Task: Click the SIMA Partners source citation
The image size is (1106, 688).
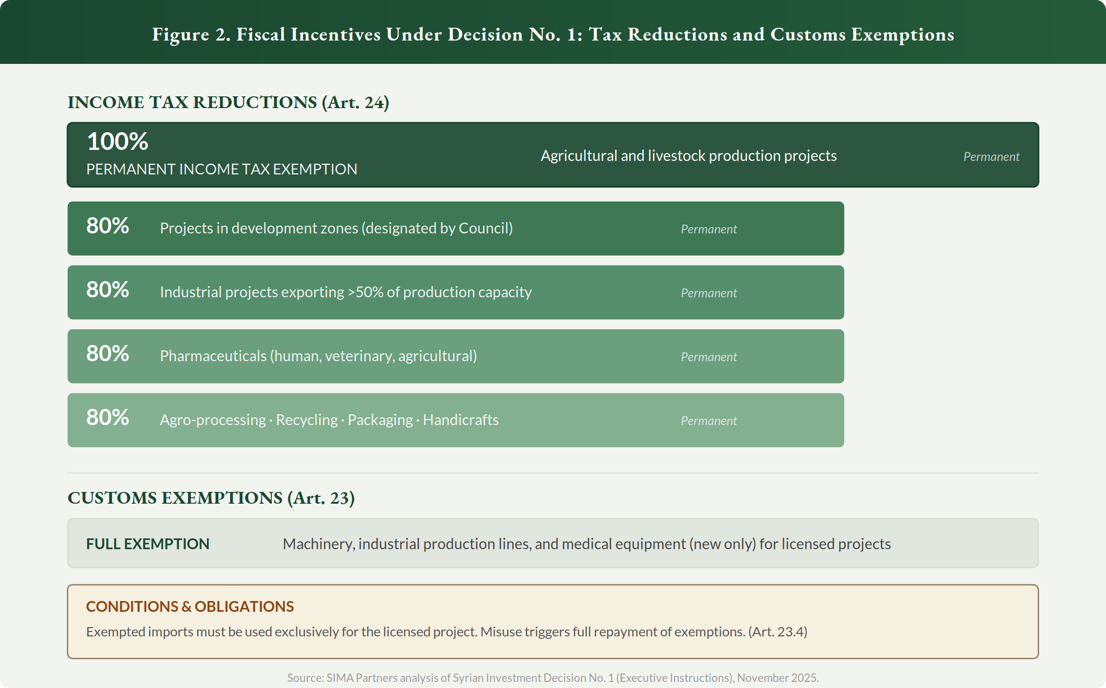Action: pyautogui.click(x=553, y=678)
